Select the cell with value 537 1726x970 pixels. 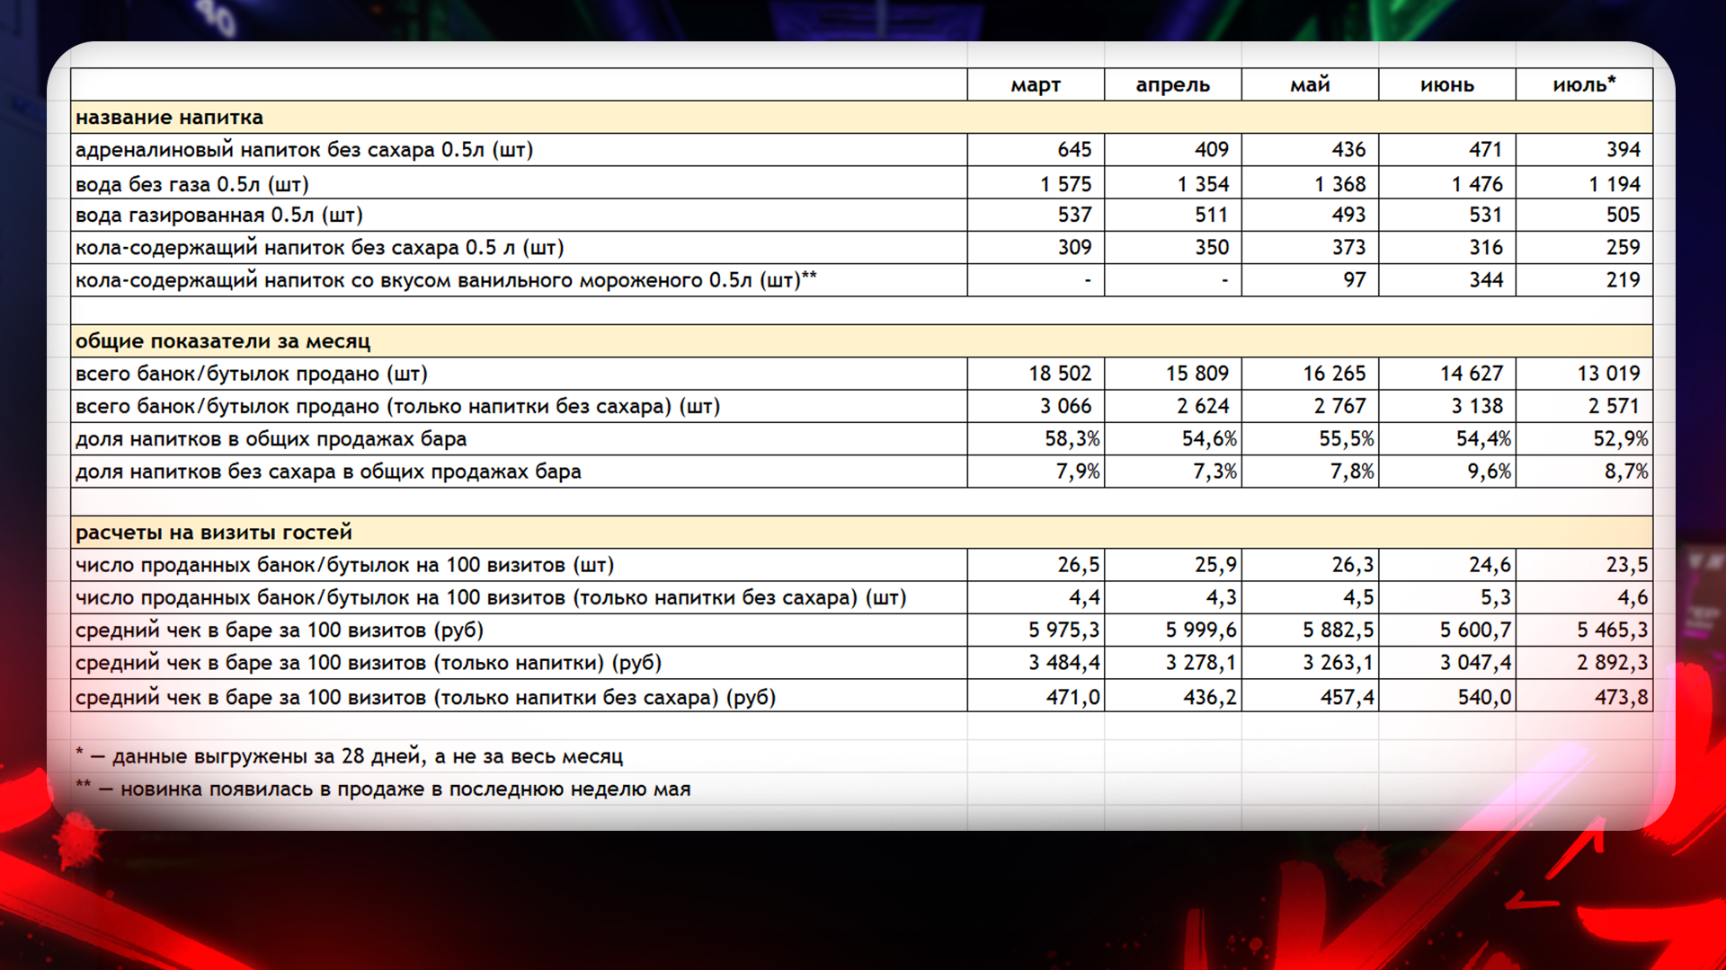(x=1036, y=216)
